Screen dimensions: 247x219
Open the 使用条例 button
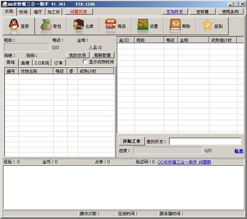(x=230, y=12)
